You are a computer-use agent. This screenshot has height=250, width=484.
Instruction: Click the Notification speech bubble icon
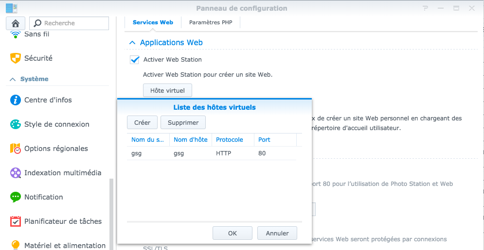pos(16,197)
